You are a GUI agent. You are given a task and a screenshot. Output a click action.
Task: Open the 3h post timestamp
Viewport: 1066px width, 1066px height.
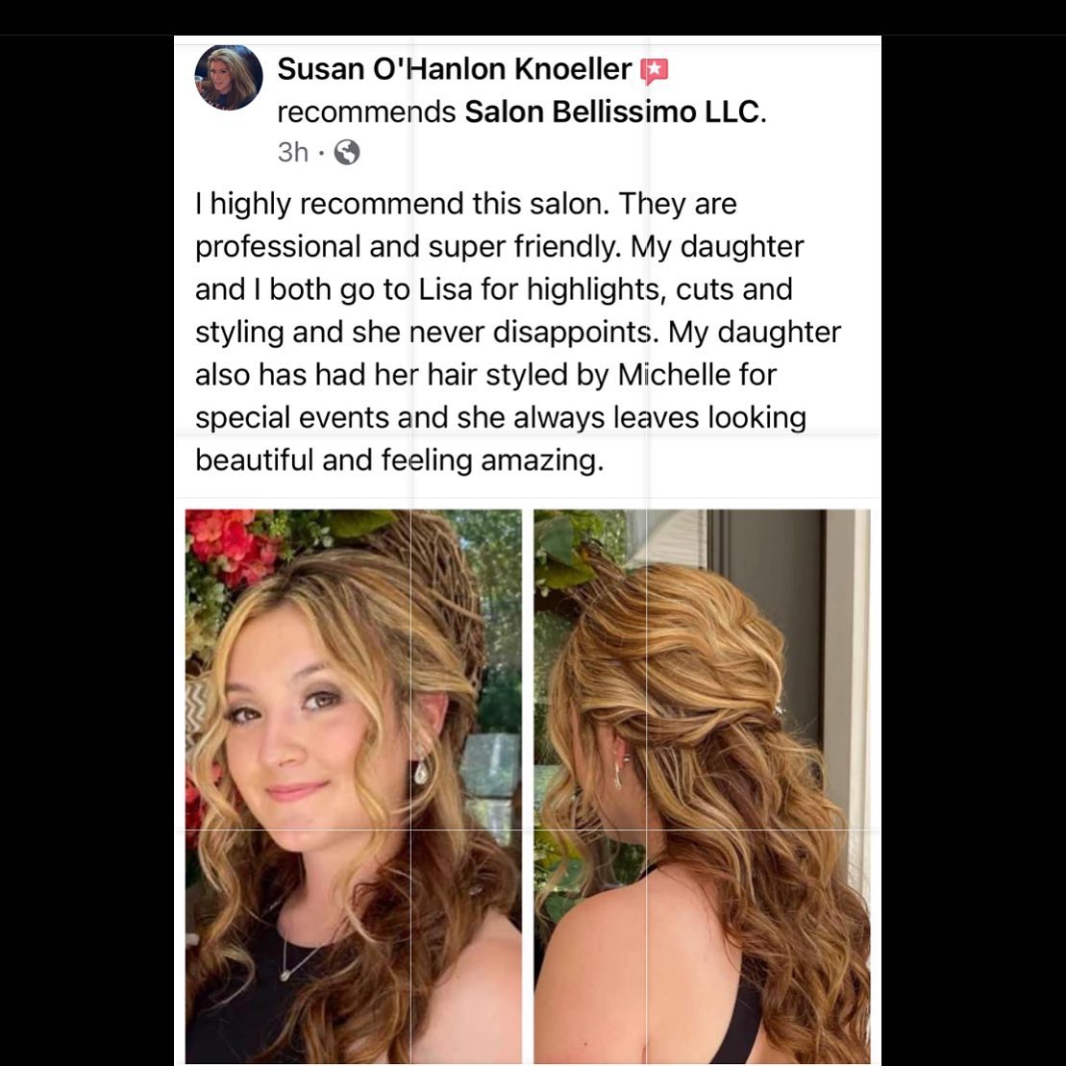pyautogui.click(x=293, y=152)
